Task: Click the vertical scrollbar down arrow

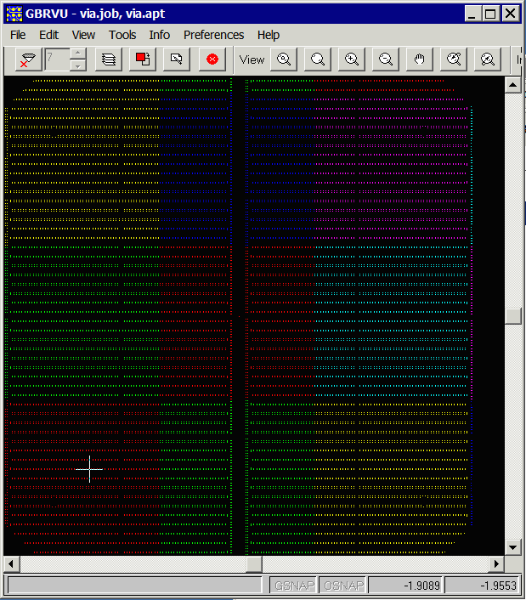Action: click(x=513, y=547)
